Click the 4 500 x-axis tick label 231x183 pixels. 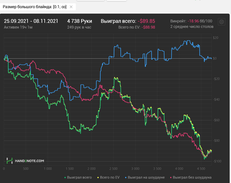[x=201, y=168]
